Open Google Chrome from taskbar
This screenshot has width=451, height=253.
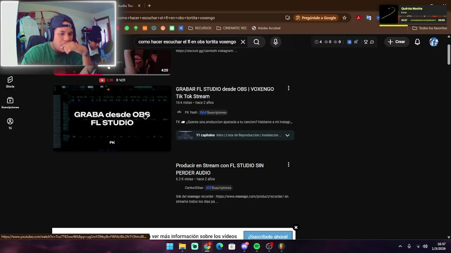pyautogui.click(x=207, y=246)
